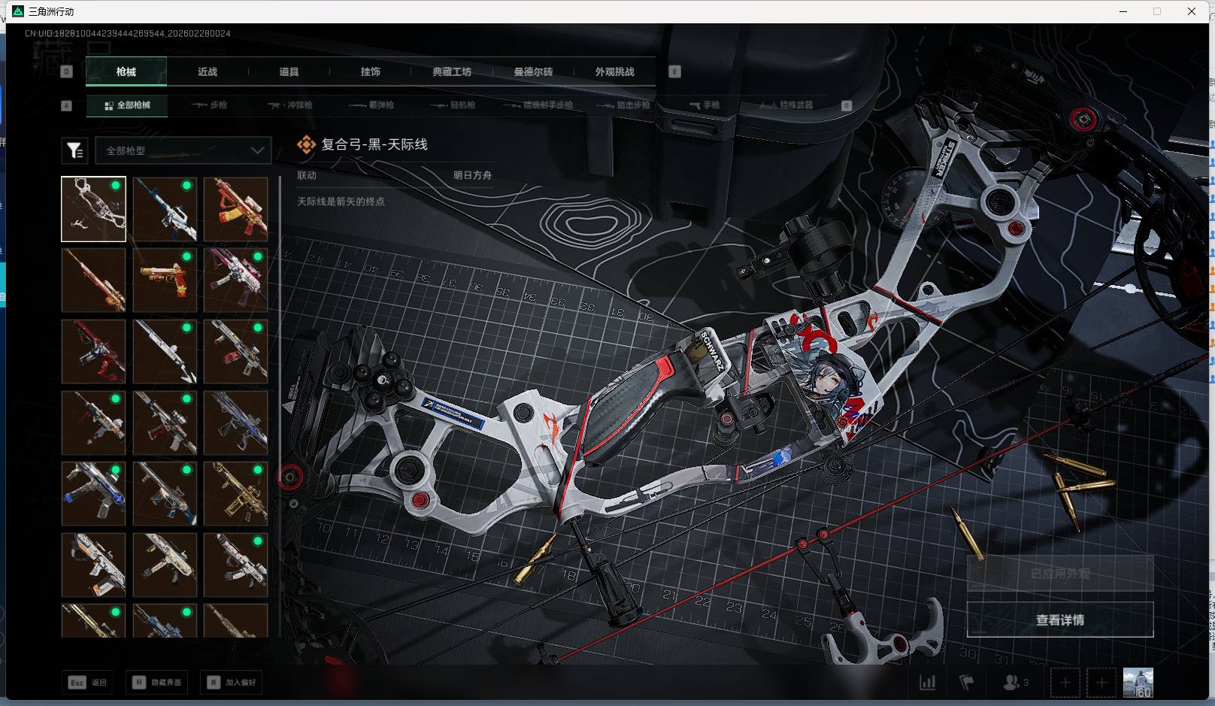Viewport: 1215px width, 706px height.
Task: Click the D key hint beside 特殊武器
Action: [846, 105]
